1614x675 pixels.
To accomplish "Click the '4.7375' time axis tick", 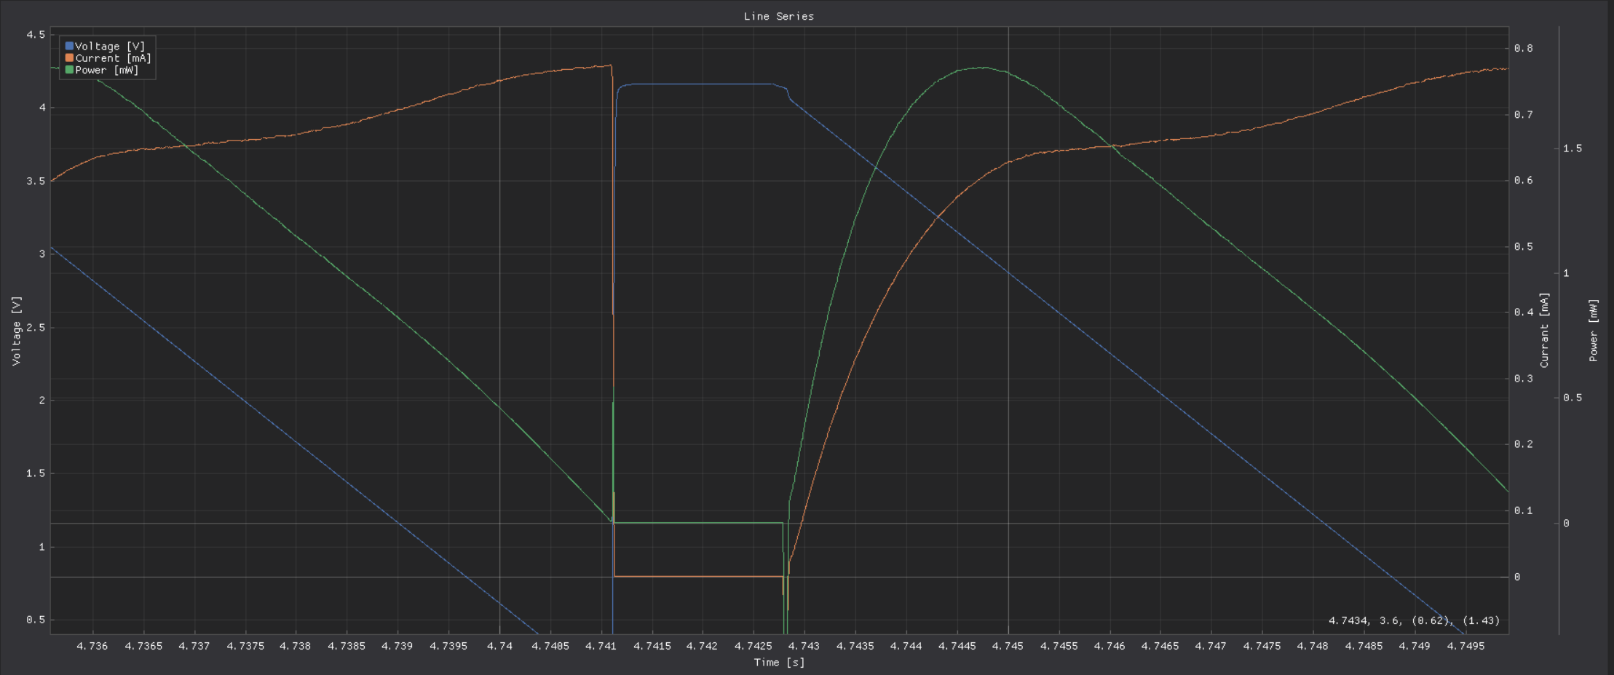I will [245, 646].
